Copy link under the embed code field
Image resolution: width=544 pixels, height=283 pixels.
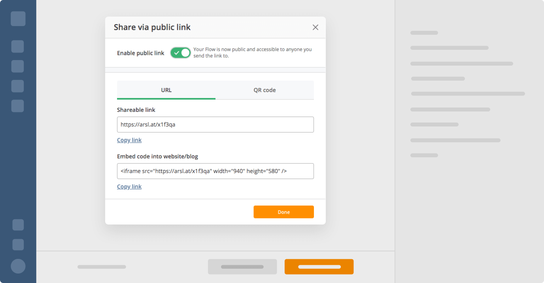click(129, 187)
